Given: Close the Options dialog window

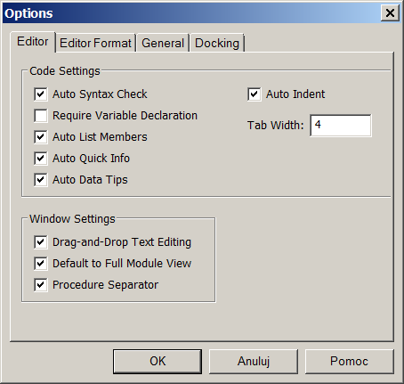Looking at the screenshot, I should click(390, 13).
